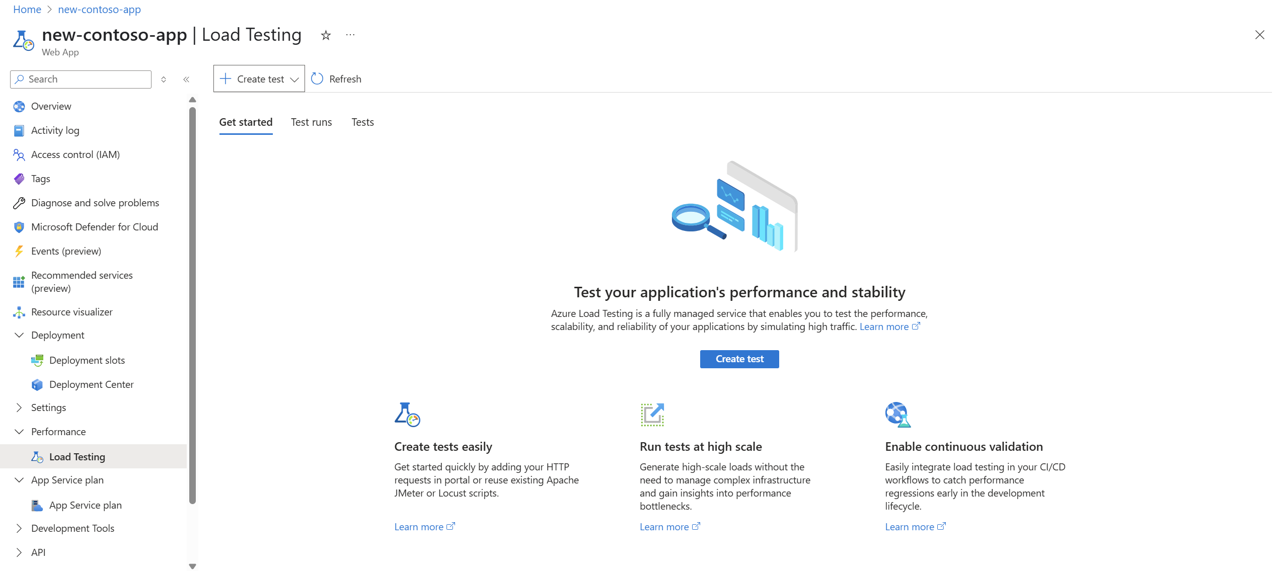Open the more options ellipsis in header

click(350, 35)
